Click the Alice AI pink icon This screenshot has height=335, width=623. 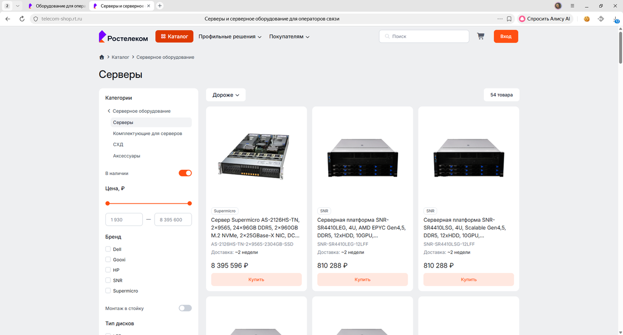click(522, 19)
